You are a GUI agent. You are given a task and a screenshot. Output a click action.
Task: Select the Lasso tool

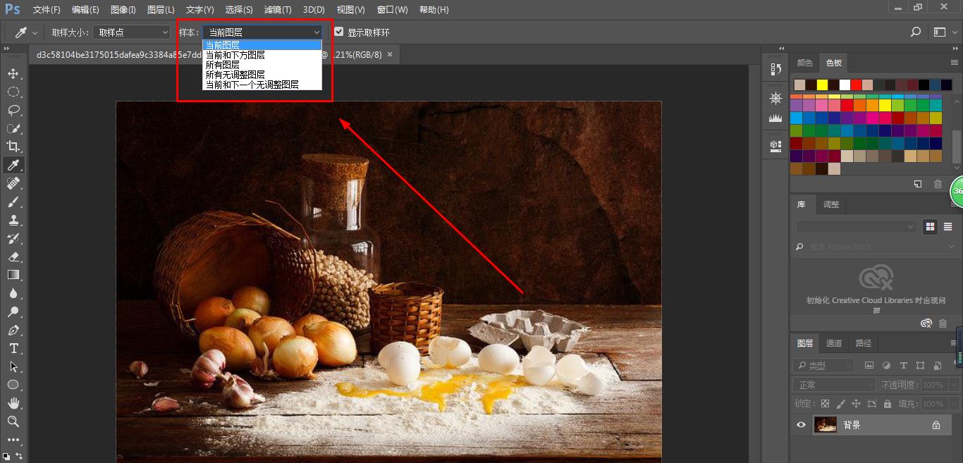pos(13,110)
